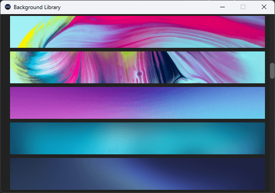This screenshot has height=193, width=275.
Task: Click the Background Library app icon
Action: [x=8, y=7]
